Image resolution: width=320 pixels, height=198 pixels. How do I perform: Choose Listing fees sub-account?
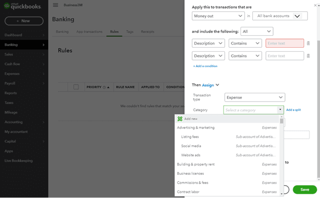coord(227,137)
